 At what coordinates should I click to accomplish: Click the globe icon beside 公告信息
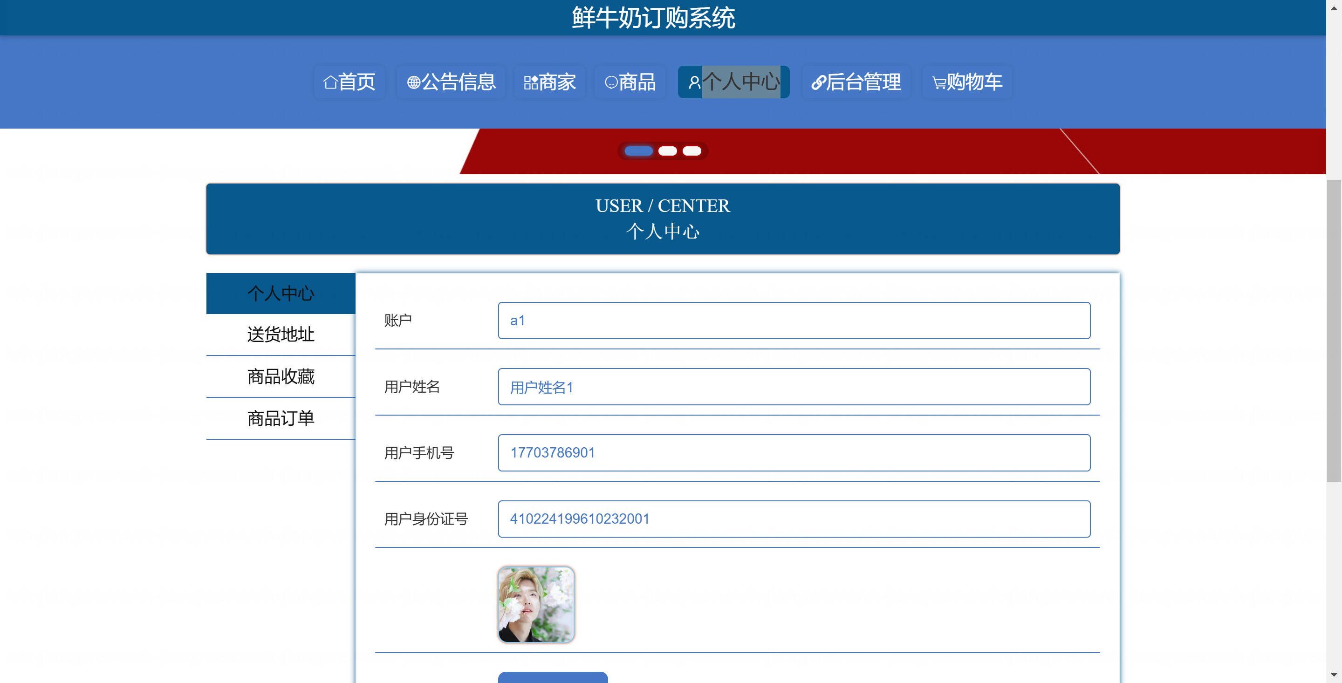click(x=414, y=82)
